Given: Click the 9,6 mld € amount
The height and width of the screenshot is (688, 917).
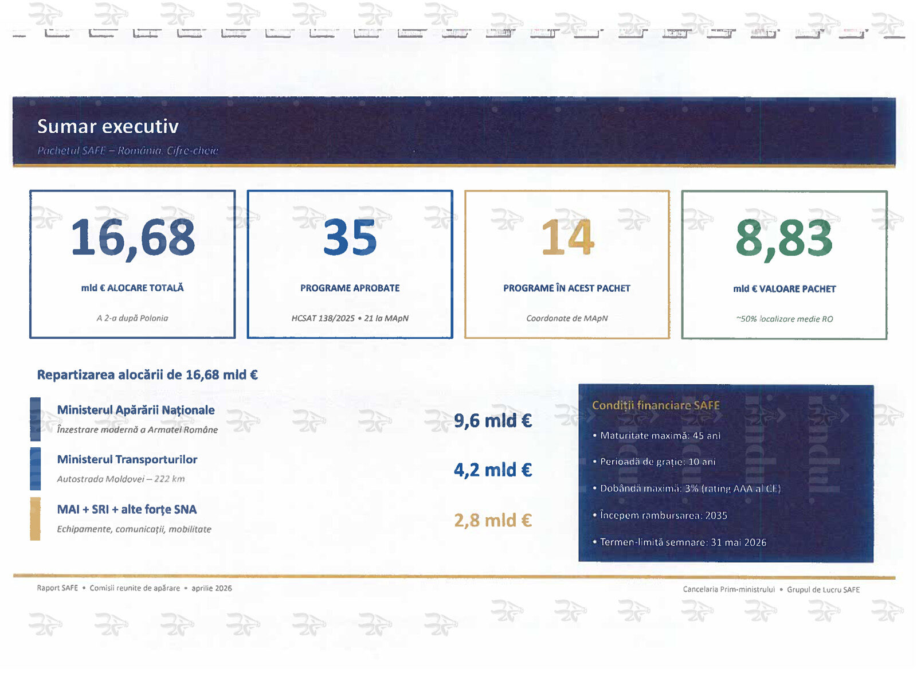Looking at the screenshot, I should pyautogui.click(x=493, y=421).
